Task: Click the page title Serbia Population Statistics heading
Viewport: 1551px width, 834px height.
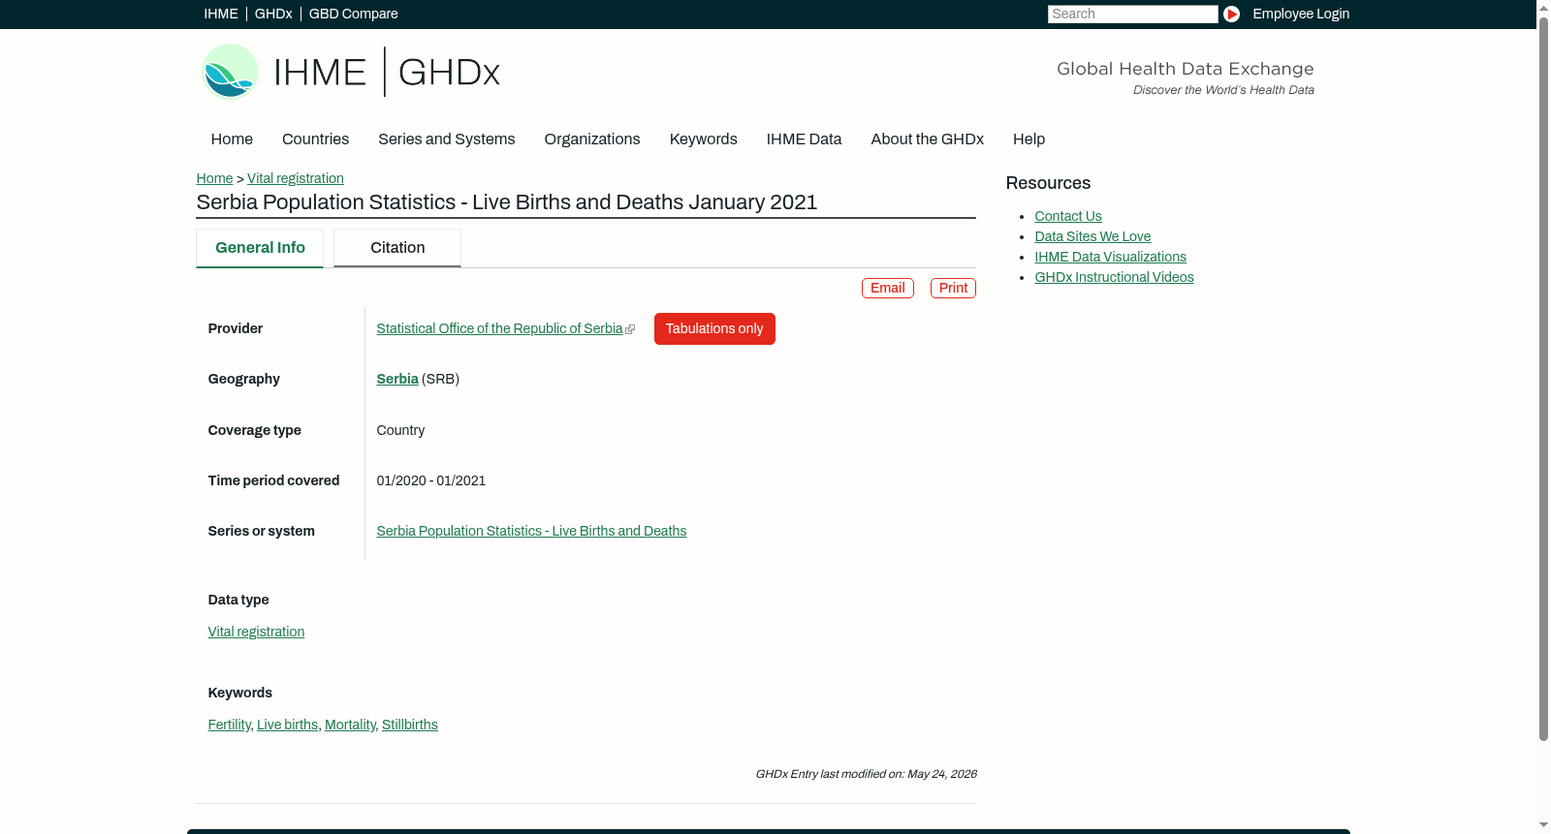Action: click(x=507, y=202)
